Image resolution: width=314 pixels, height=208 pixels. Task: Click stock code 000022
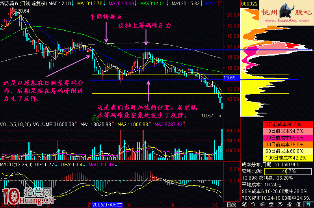[249, 4]
